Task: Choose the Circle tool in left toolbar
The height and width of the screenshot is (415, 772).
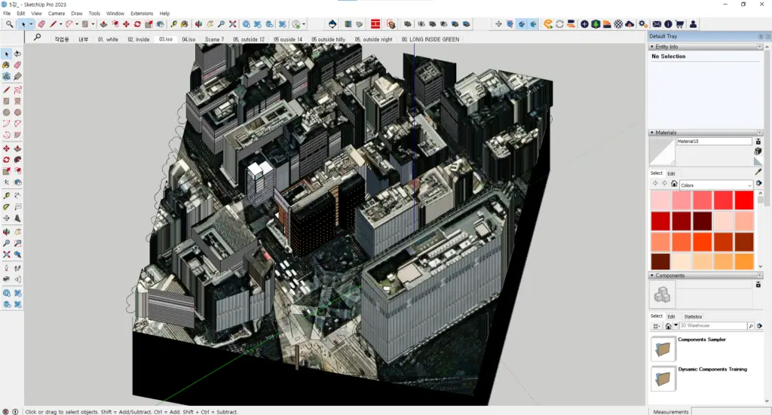Action: point(6,112)
